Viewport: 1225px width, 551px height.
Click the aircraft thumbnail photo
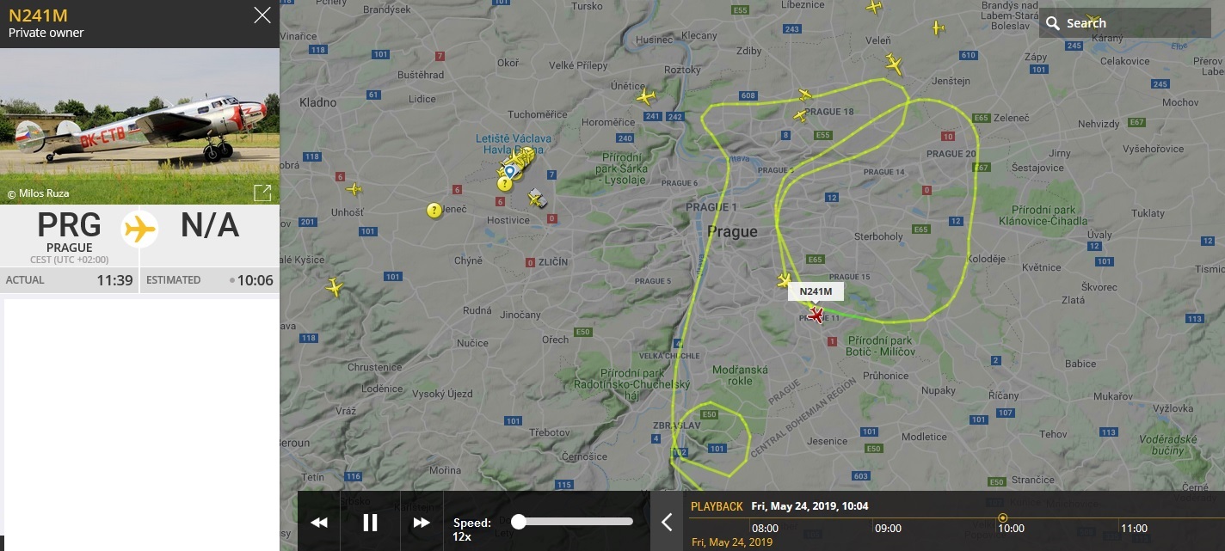(139, 126)
